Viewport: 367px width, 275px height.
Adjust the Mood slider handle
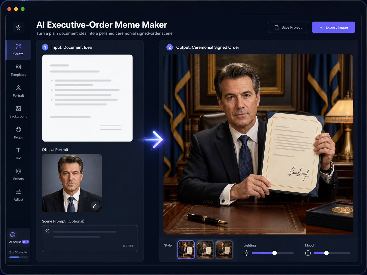(326, 253)
